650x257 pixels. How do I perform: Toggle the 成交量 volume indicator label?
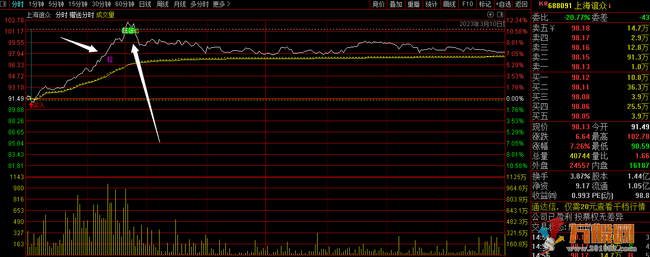(x=105, y=15)
